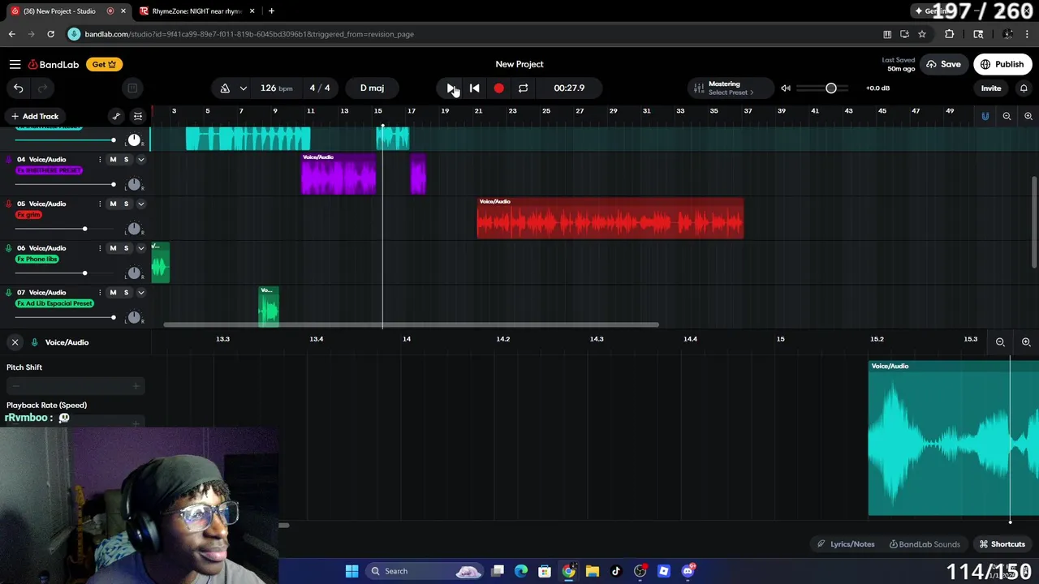Adjust master volume slider knob

[x=831, y=88]
